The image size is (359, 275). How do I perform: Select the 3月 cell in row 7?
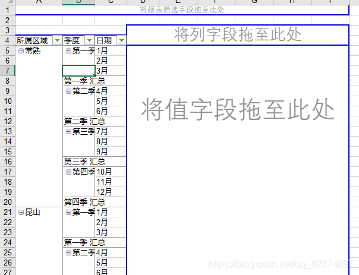(111, 71)
